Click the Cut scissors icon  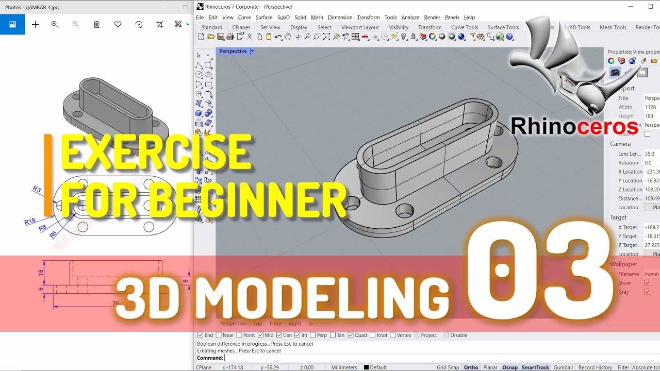249,37
